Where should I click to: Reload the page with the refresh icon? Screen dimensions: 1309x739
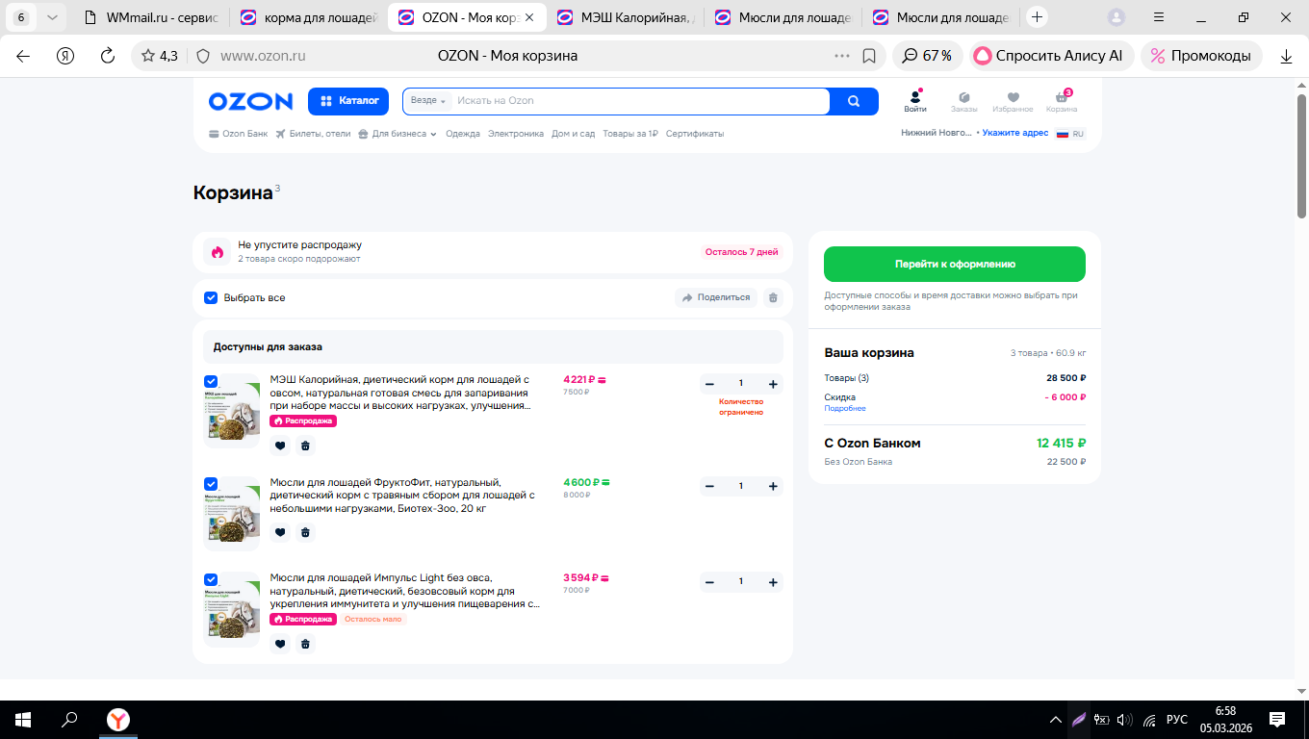[x=108, y=56]
